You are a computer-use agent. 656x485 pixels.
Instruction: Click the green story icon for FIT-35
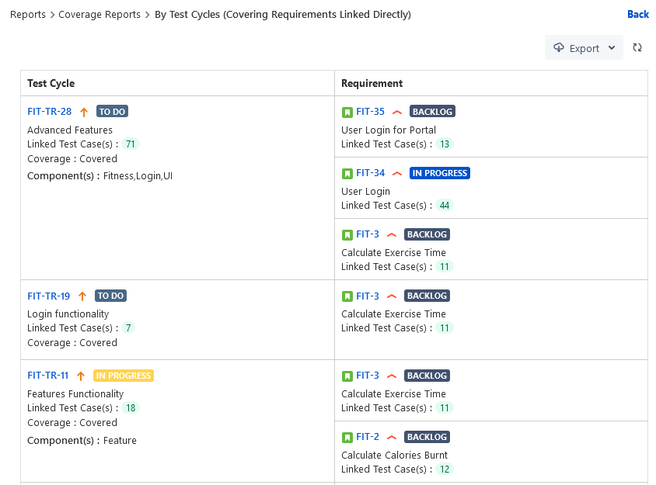coord(347,112)
